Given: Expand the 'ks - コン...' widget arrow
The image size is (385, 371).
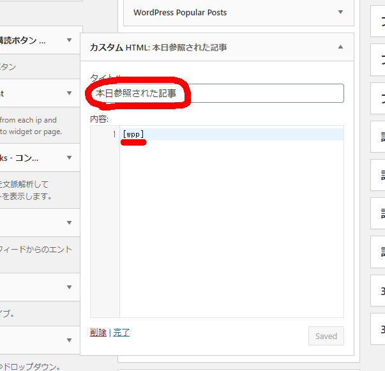Looking at the screenshot, I should 69,158.
